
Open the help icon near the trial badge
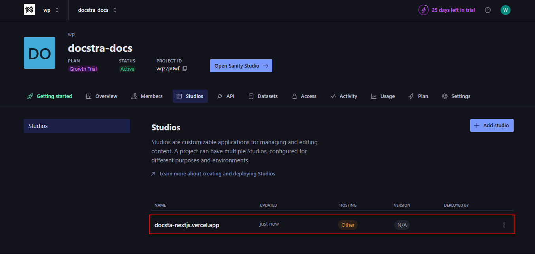(x=488, y=10)
